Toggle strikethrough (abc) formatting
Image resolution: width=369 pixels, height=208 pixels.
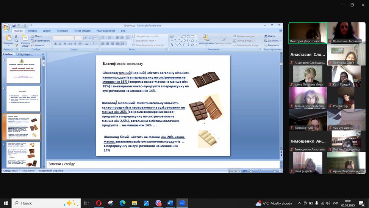tap(70, 44)
